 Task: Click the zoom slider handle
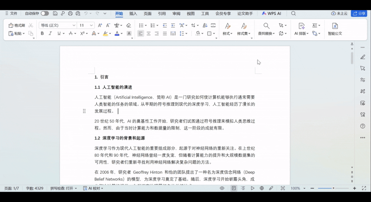pyautogui.click(x=333, y=188)
